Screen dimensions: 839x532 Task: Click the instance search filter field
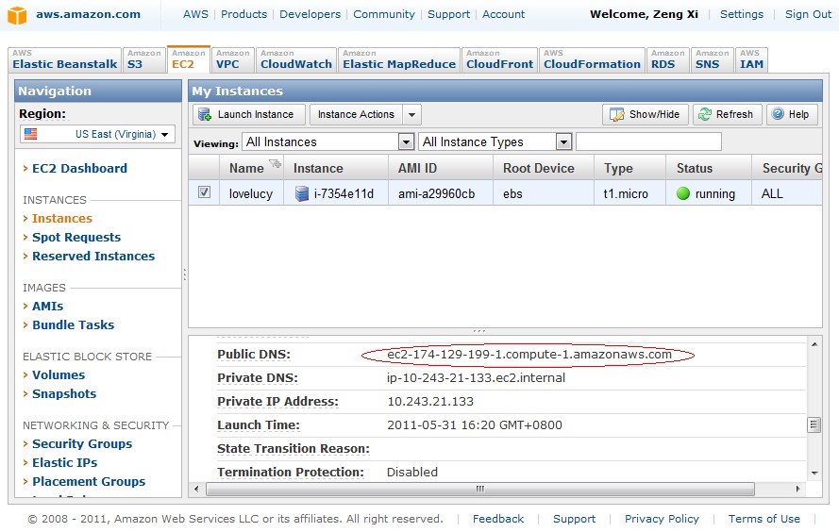648,141
